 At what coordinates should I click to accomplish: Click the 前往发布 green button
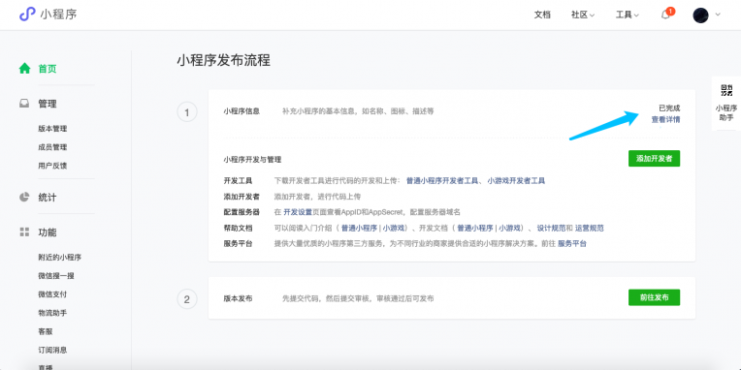coord(654,297)
